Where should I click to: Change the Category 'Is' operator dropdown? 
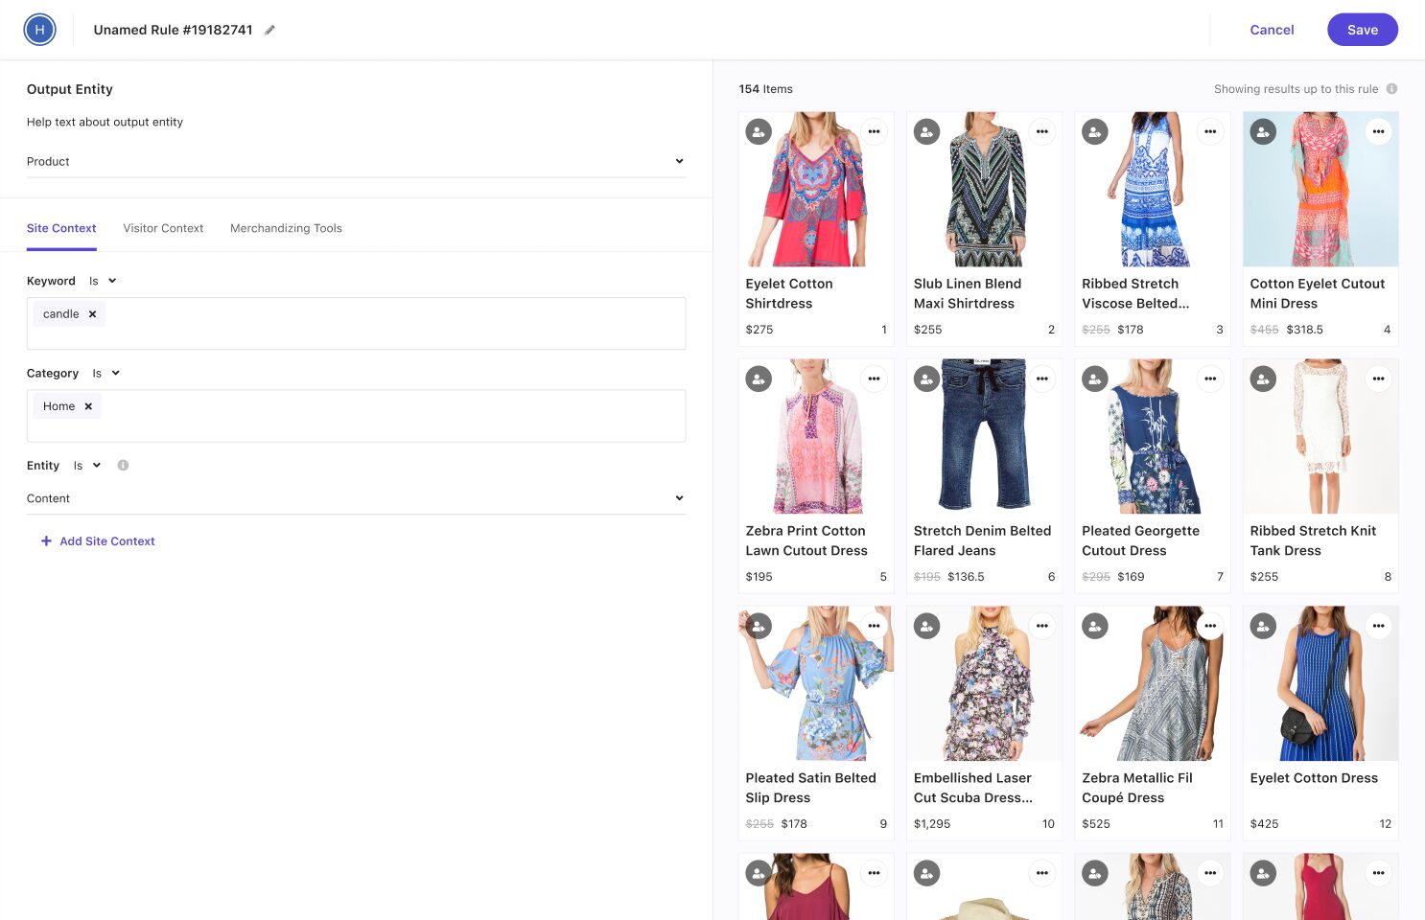click(x=105, y=373)
